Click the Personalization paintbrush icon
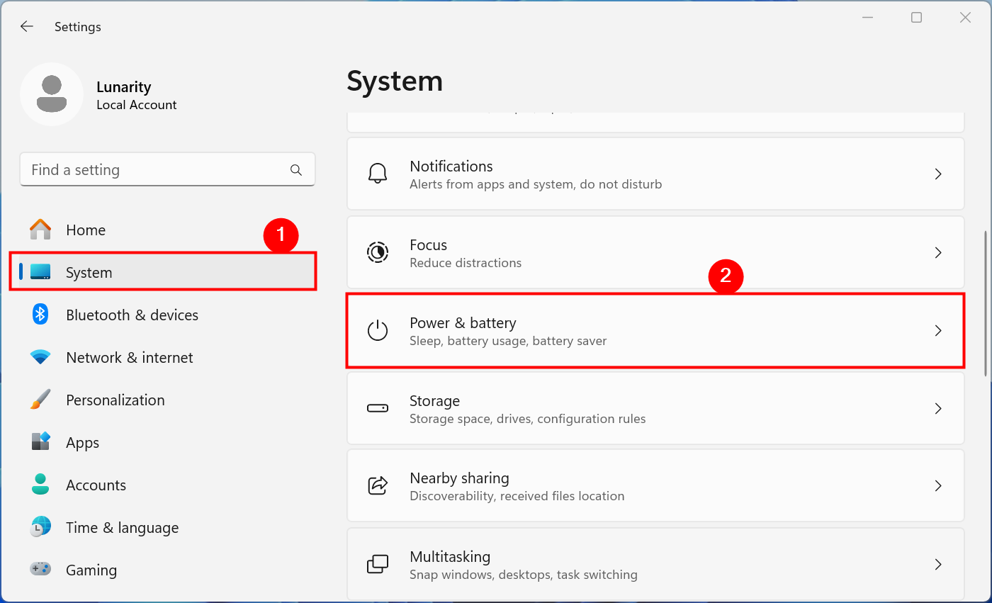Image resolution: width=992 pixels, height=603 pixels. (x=40, y=400)
